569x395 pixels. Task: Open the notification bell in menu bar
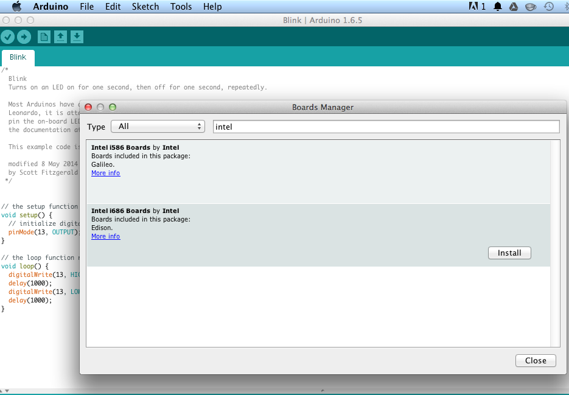498,7
